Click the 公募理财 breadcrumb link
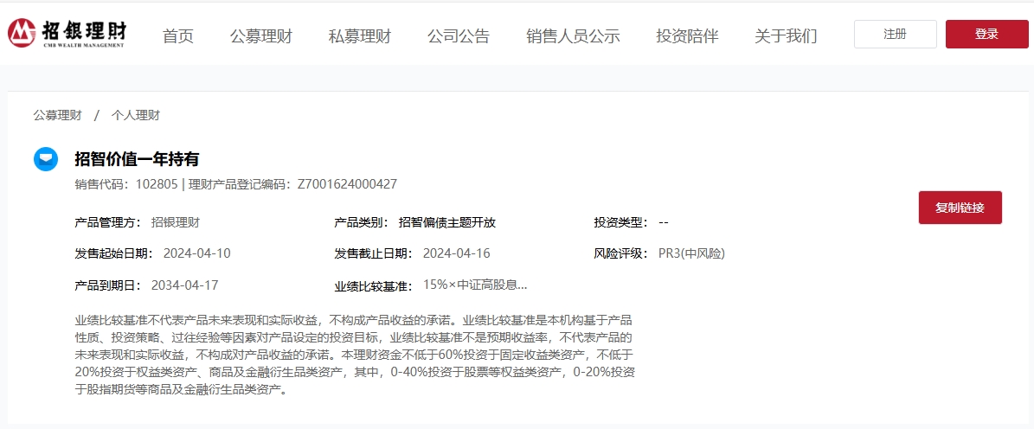 pyautogui.click(x=57, y=115)
